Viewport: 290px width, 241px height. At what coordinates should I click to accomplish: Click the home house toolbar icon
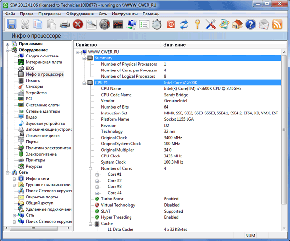point(237,24)
